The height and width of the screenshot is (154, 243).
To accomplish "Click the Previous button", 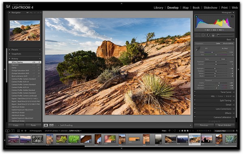I will (204, 125).
